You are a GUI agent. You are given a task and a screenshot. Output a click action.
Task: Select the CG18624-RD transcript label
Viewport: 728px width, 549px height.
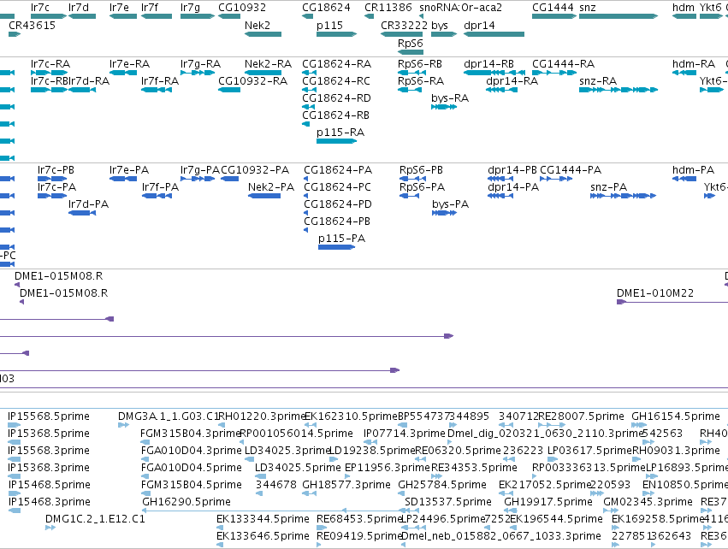pyautogui.click(x=336, y=98)
